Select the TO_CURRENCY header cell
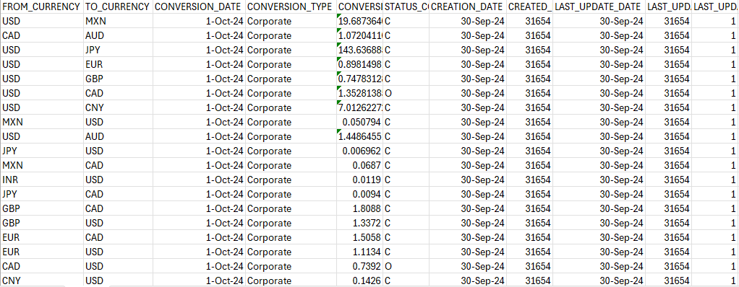 (x=118, y=7)
